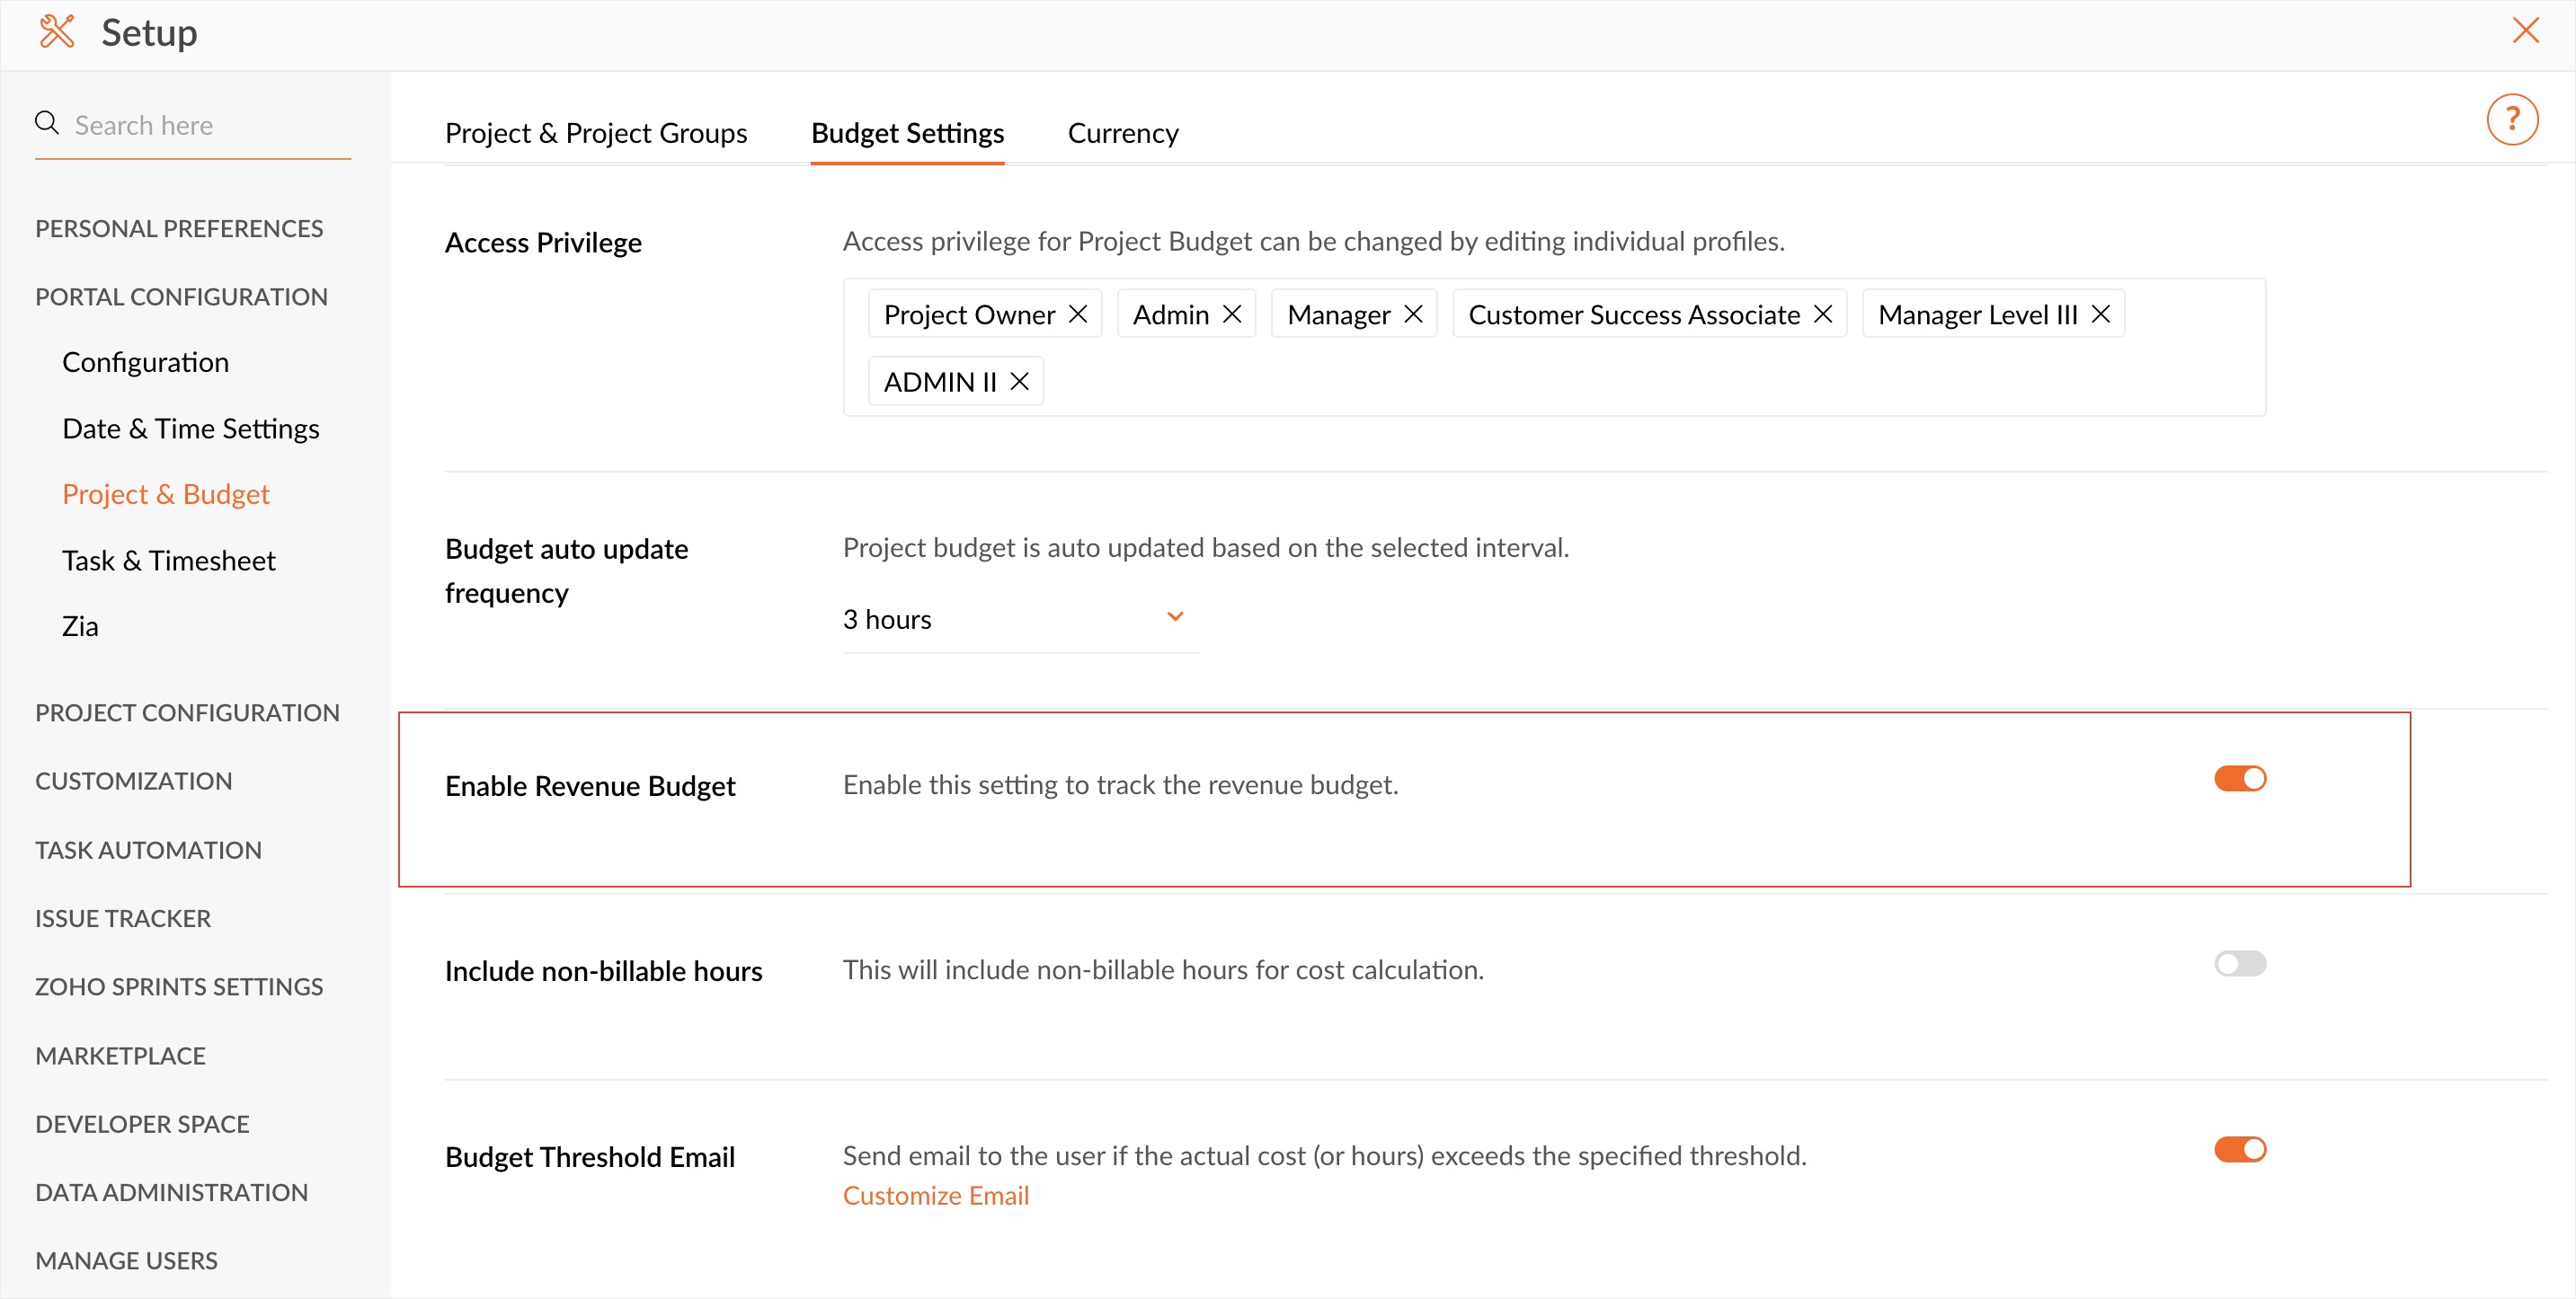
Task: Click the Search here input field
Action: click(210, 126)
